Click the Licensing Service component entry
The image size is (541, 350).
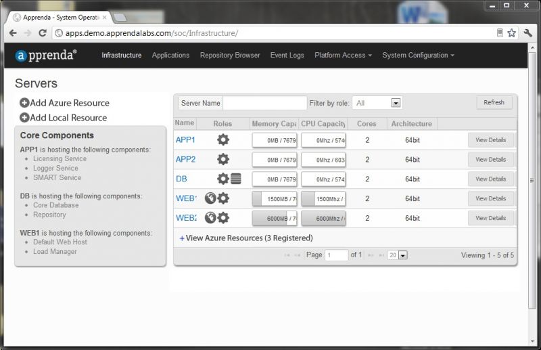point(60,158)
